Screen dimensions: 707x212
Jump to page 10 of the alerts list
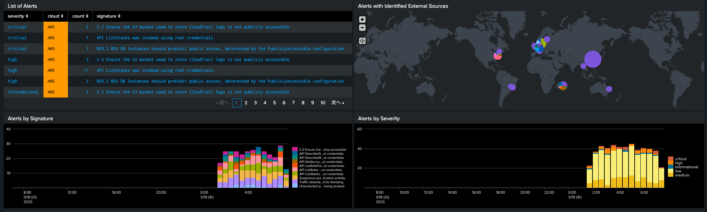(323, 103)
